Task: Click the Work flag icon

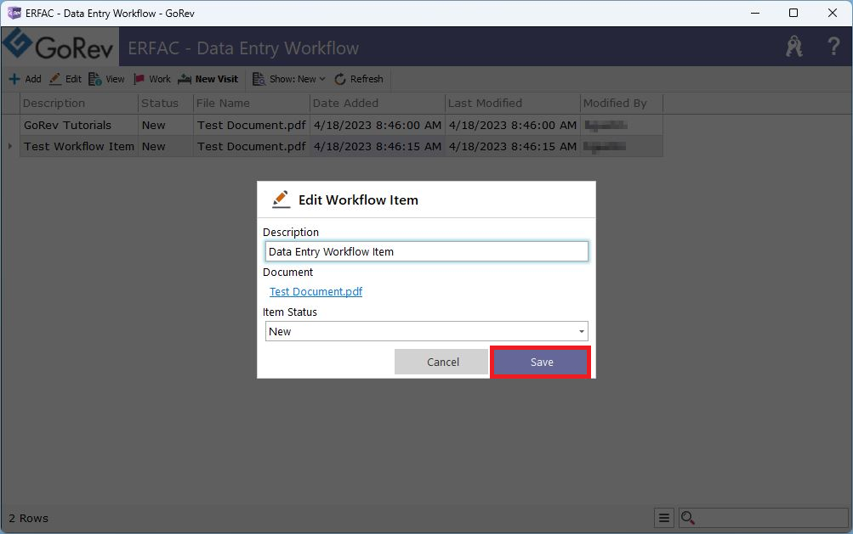Action: pos(139,79)
